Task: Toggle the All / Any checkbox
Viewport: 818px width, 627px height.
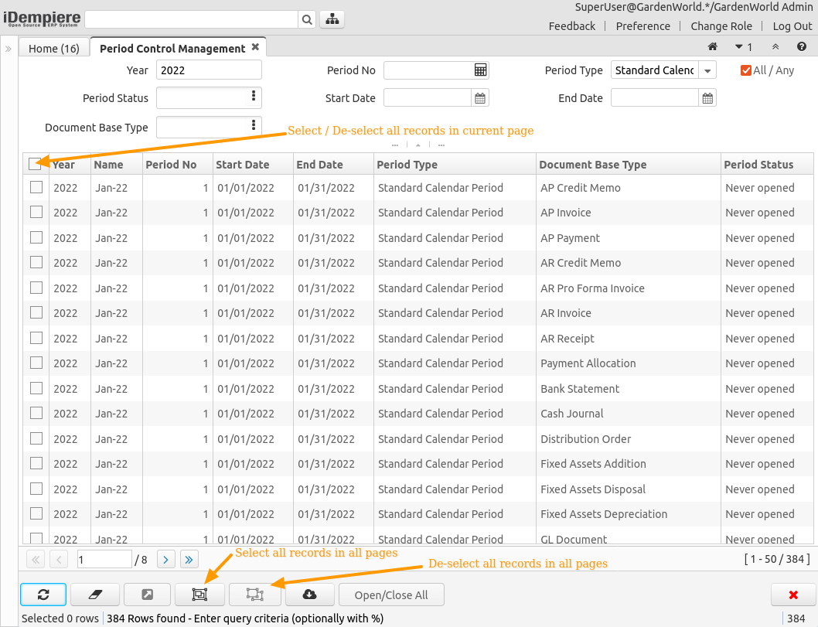Action: coord(745,70)
